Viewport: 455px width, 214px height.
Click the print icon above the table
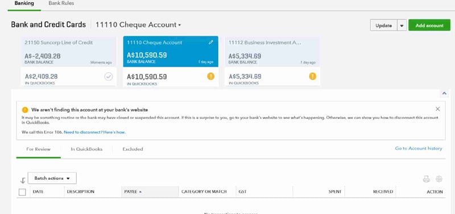coord(426,179)
